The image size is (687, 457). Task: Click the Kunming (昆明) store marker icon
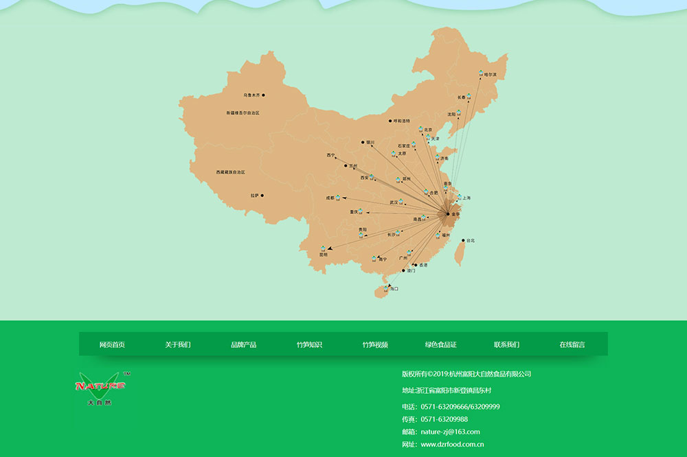pos(323,248)
